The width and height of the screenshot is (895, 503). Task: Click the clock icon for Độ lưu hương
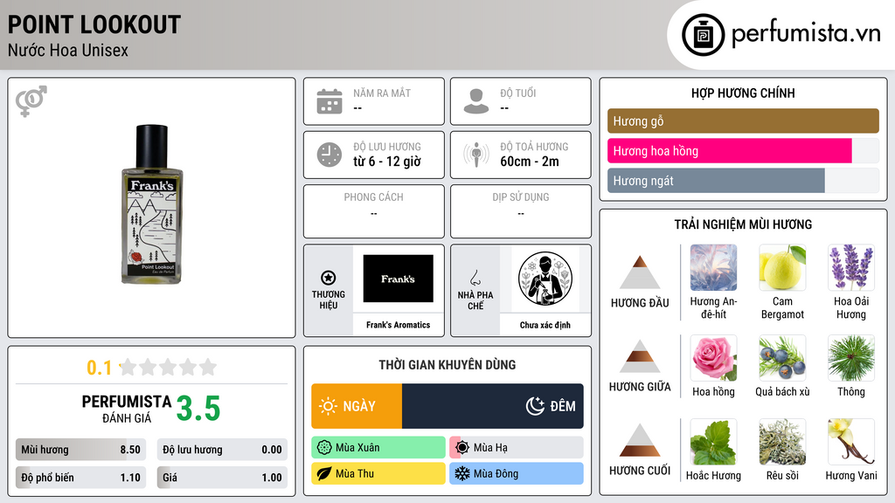[x=330, y=155]
